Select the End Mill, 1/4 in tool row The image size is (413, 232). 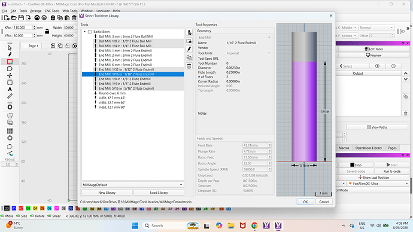[x=124, y=84]
